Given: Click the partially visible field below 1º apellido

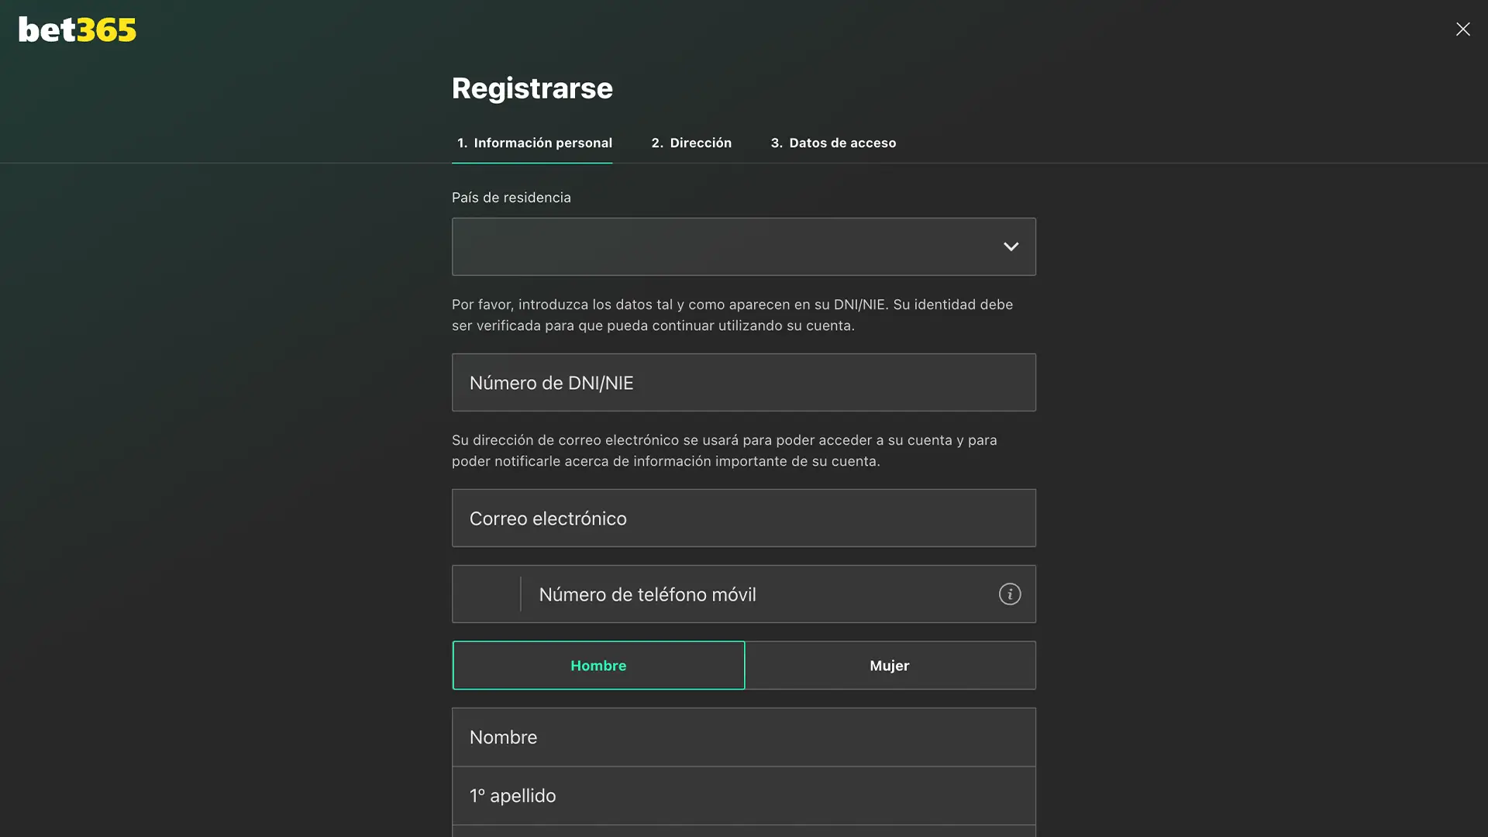Looking at the screenshot, I should [744, 833].
